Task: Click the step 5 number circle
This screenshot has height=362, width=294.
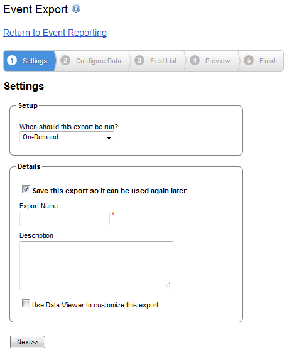Action: pyautogui.click(x=249, y=60)
